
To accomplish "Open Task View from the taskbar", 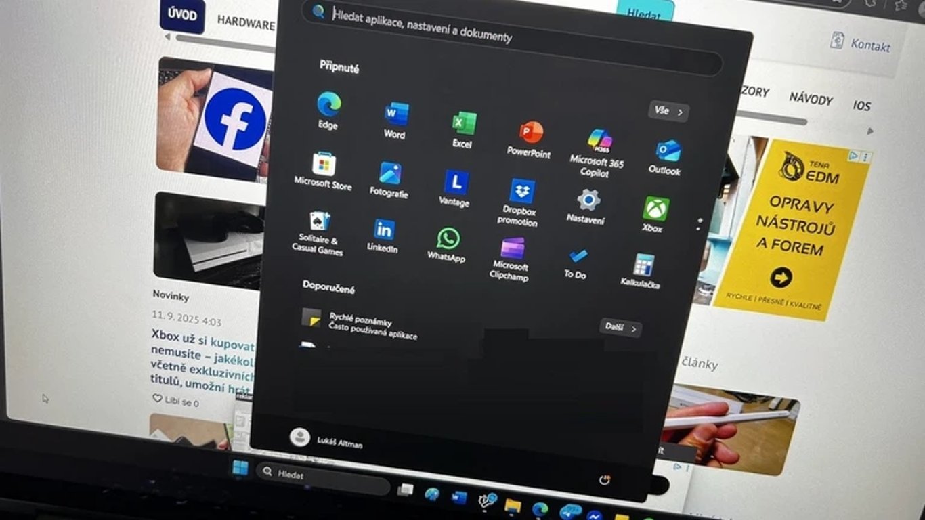I will (x=406, y=490).
